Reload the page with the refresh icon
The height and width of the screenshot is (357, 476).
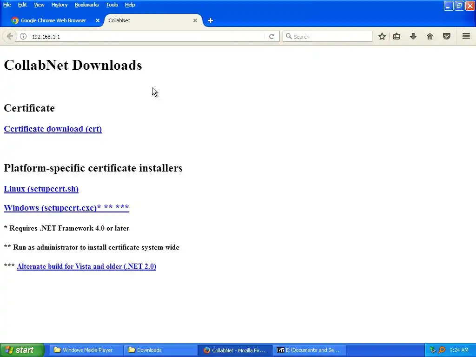pos(271,36)
